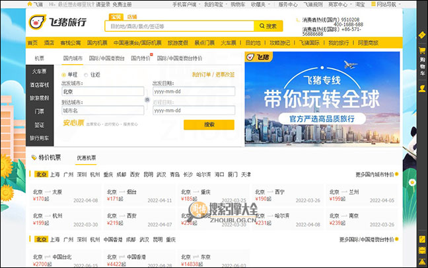Click the 网站导航 menu icon

coord(373,4)
